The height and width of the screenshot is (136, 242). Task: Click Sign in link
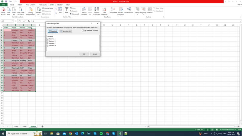239,5
